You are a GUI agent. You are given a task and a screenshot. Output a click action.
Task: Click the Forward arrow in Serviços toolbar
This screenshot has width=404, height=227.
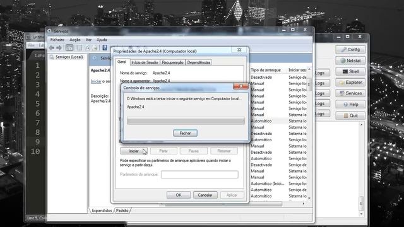59,48
